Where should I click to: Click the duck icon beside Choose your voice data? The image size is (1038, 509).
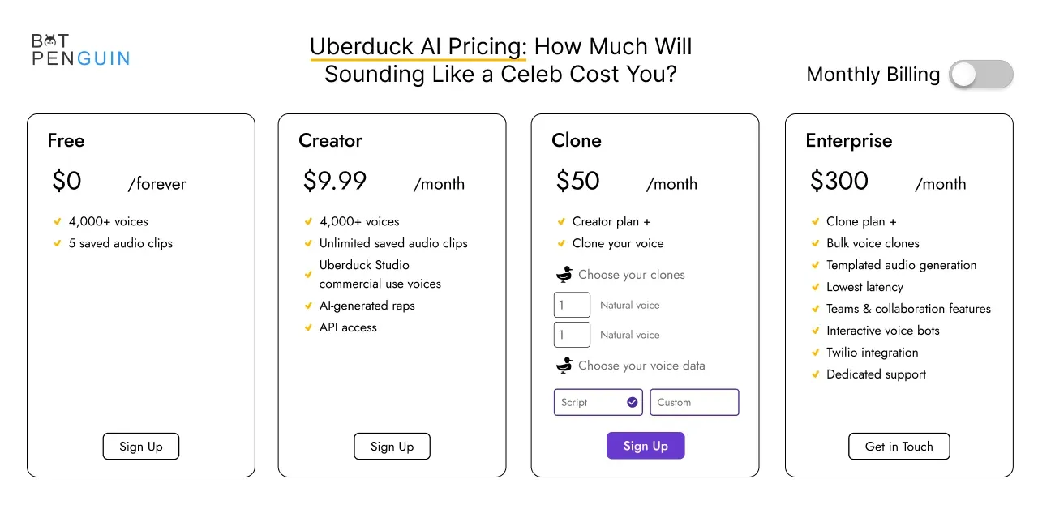pos(564,365)
